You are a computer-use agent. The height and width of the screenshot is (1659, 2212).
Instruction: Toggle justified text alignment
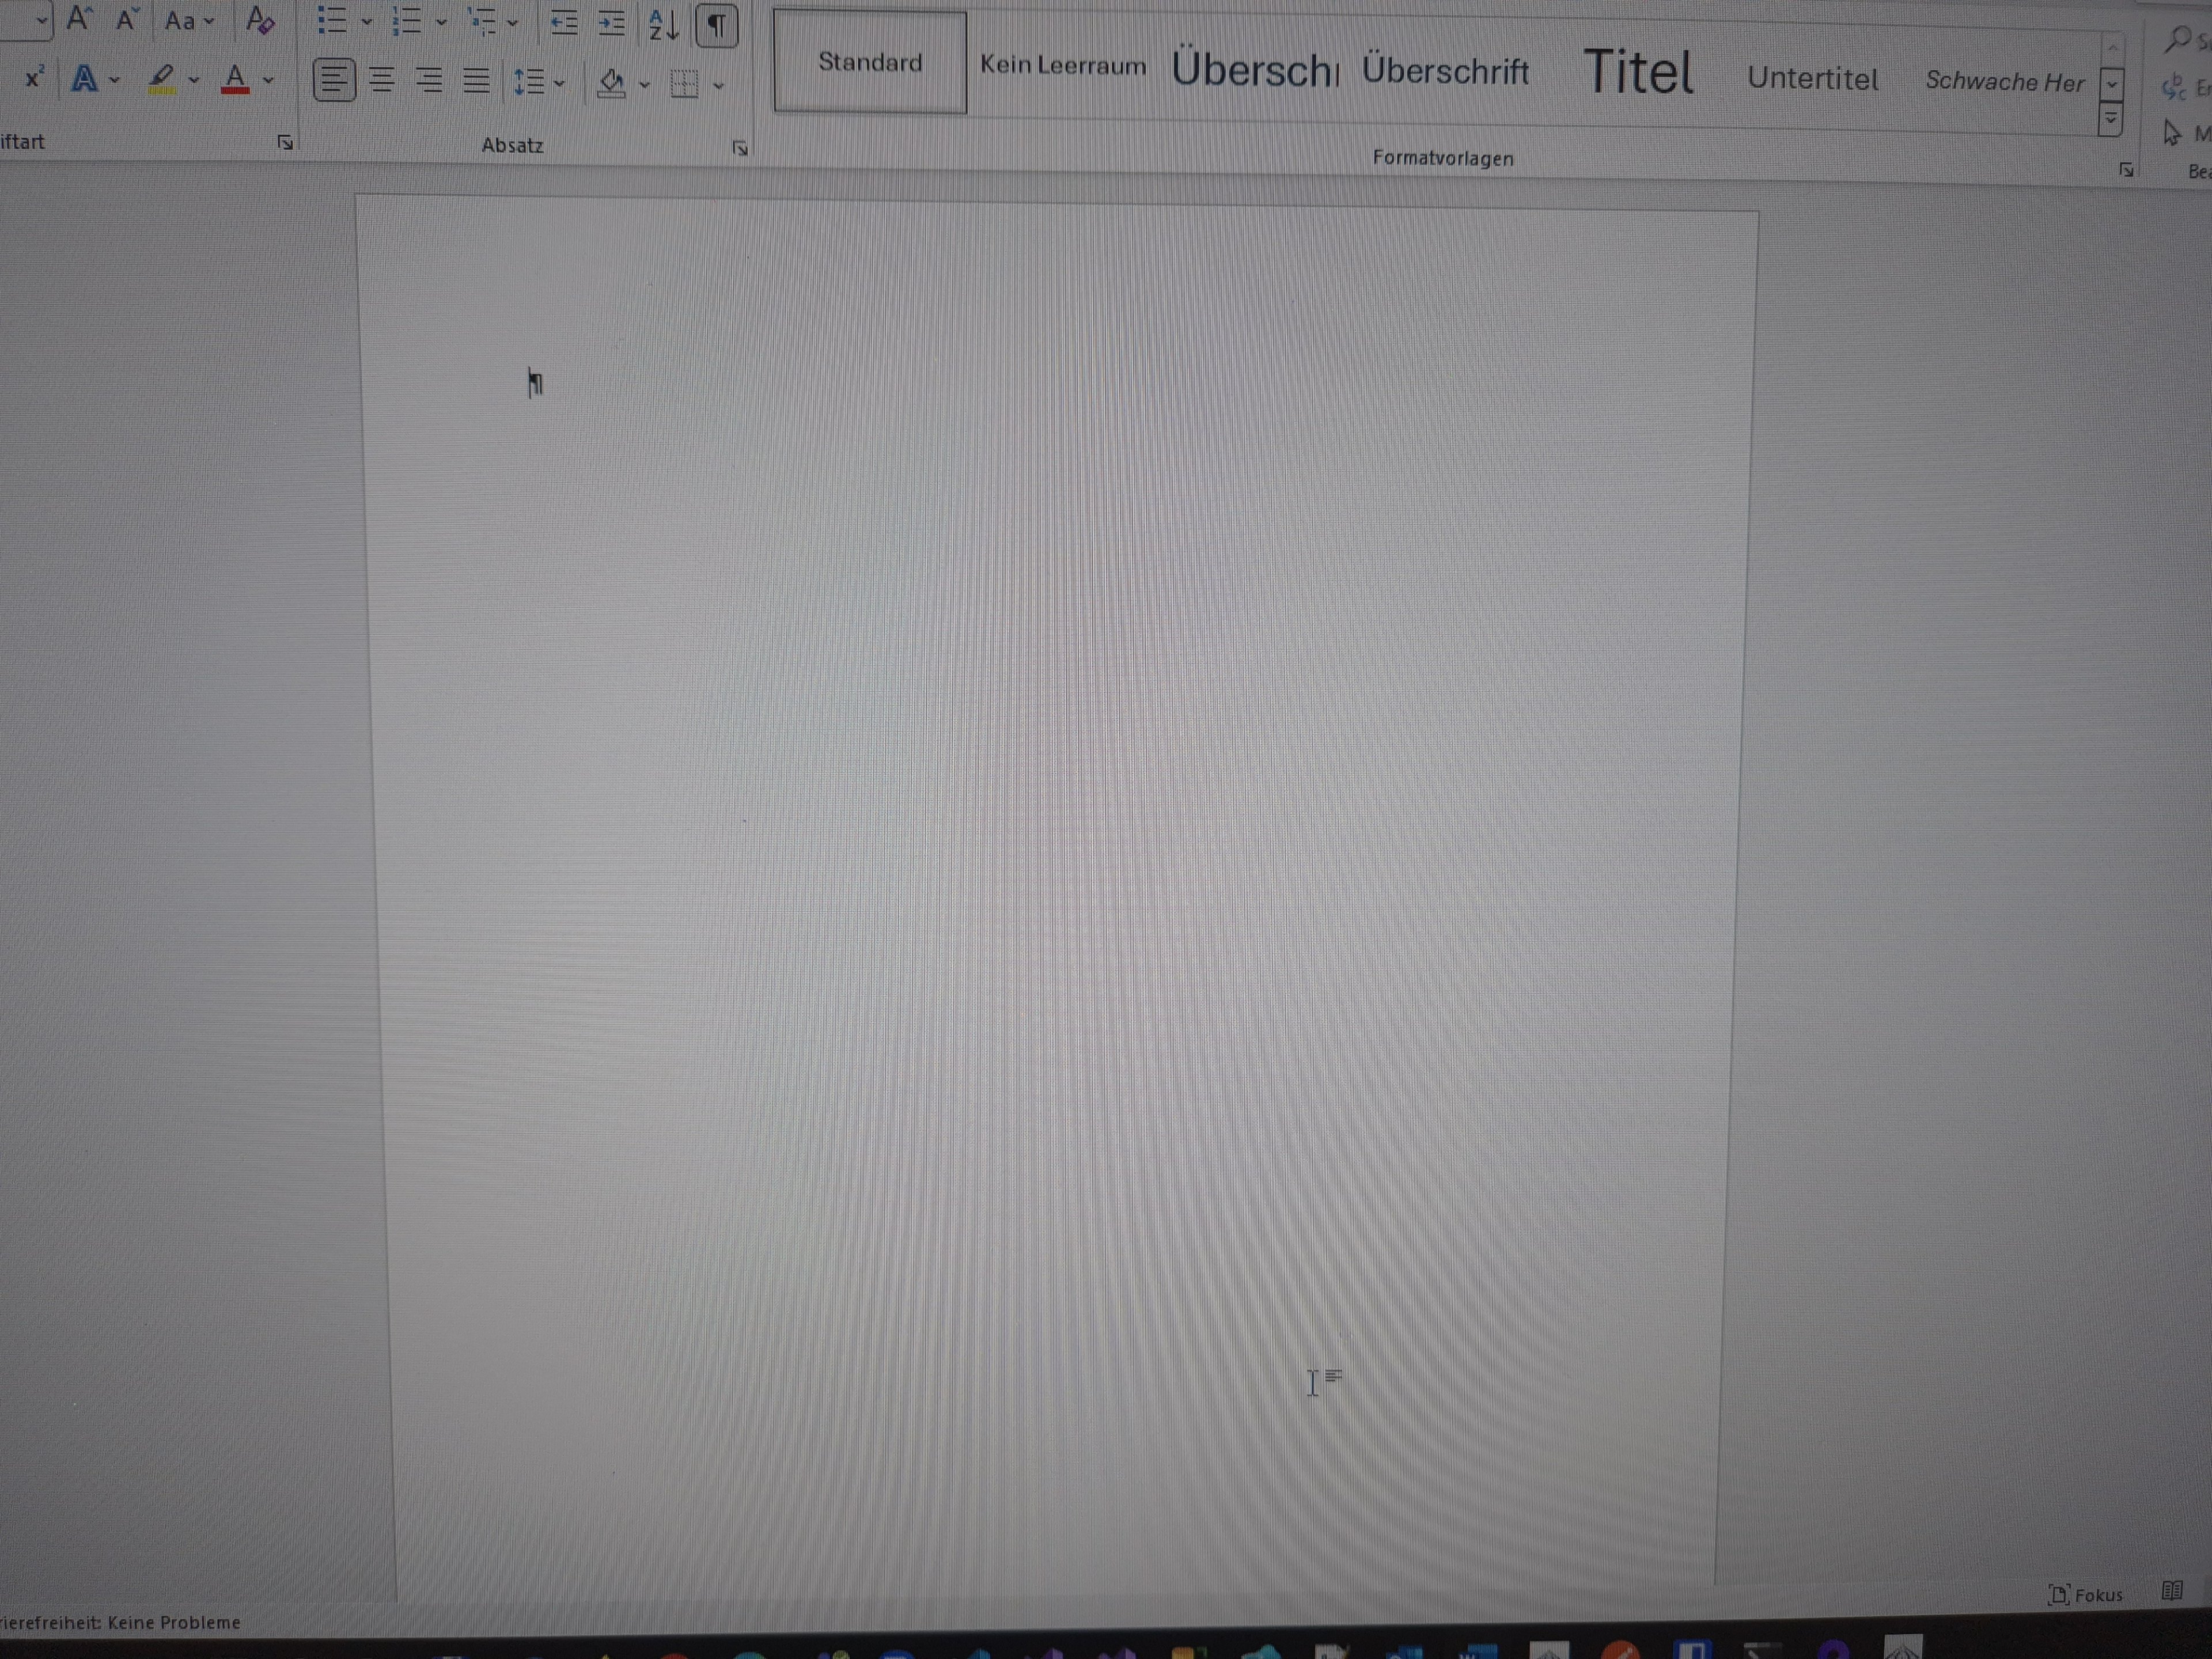click(x=476, y=81)
